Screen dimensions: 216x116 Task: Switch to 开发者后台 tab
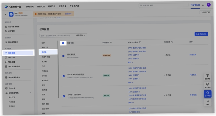click(195, 5)
